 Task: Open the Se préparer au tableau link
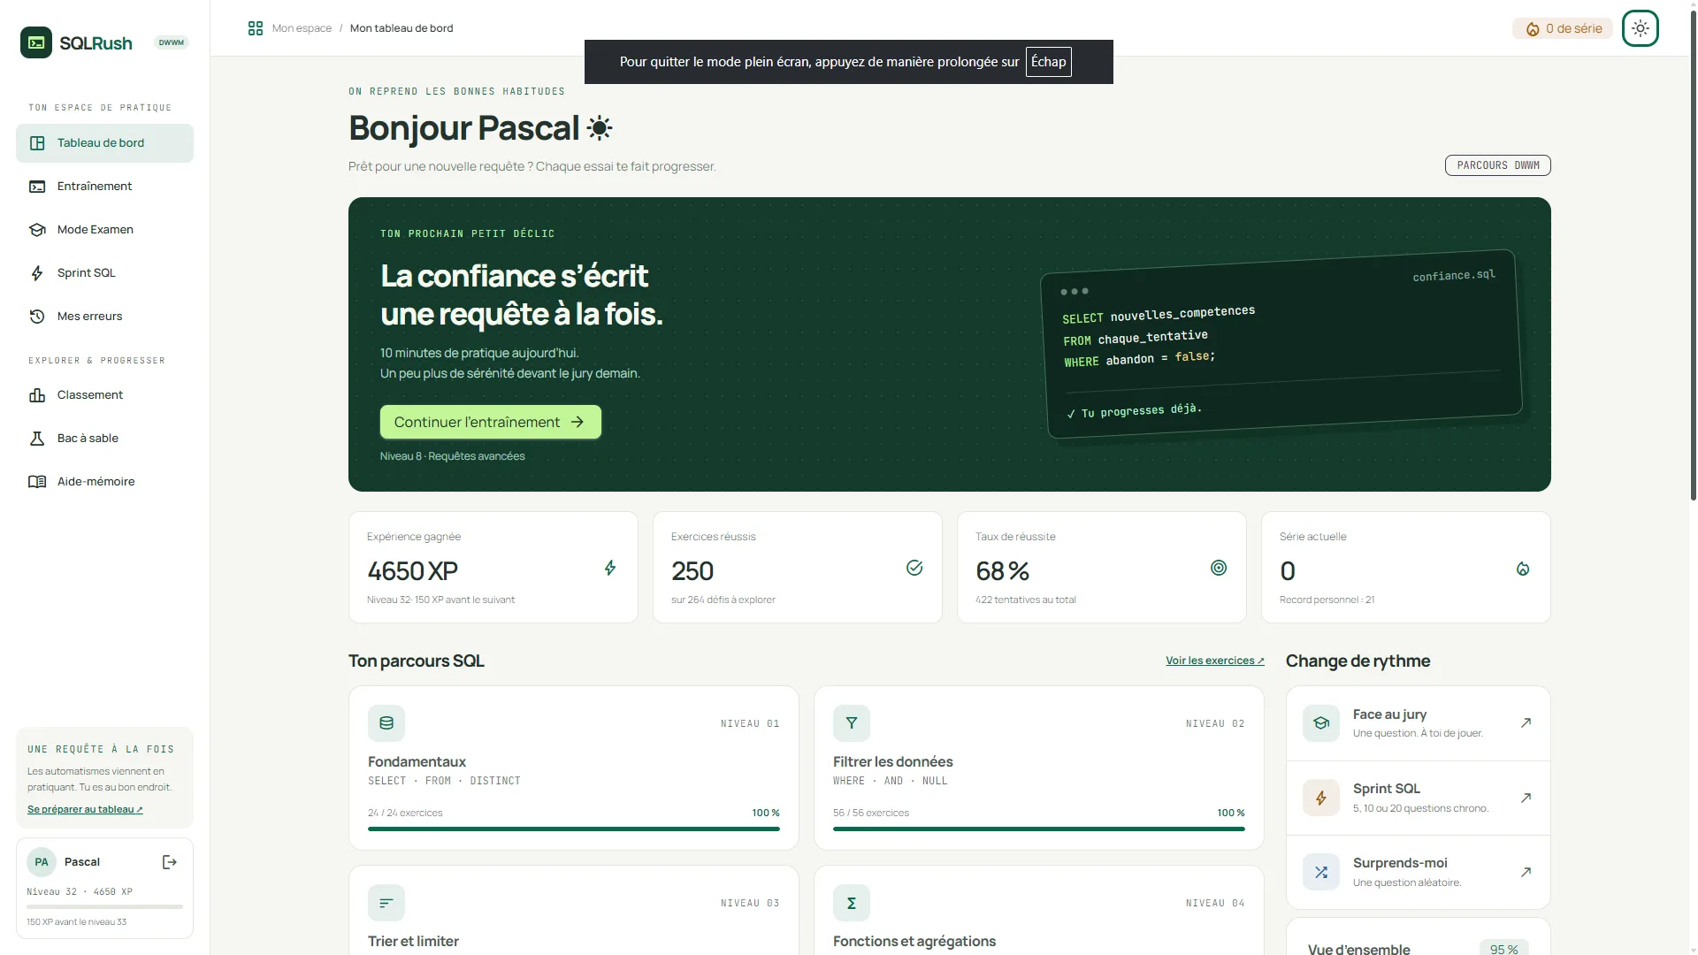click(85, 809)
